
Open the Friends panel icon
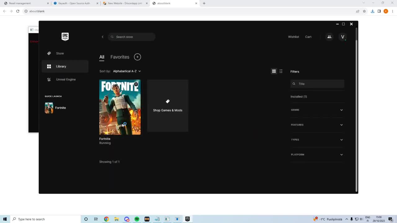(329, 37)
